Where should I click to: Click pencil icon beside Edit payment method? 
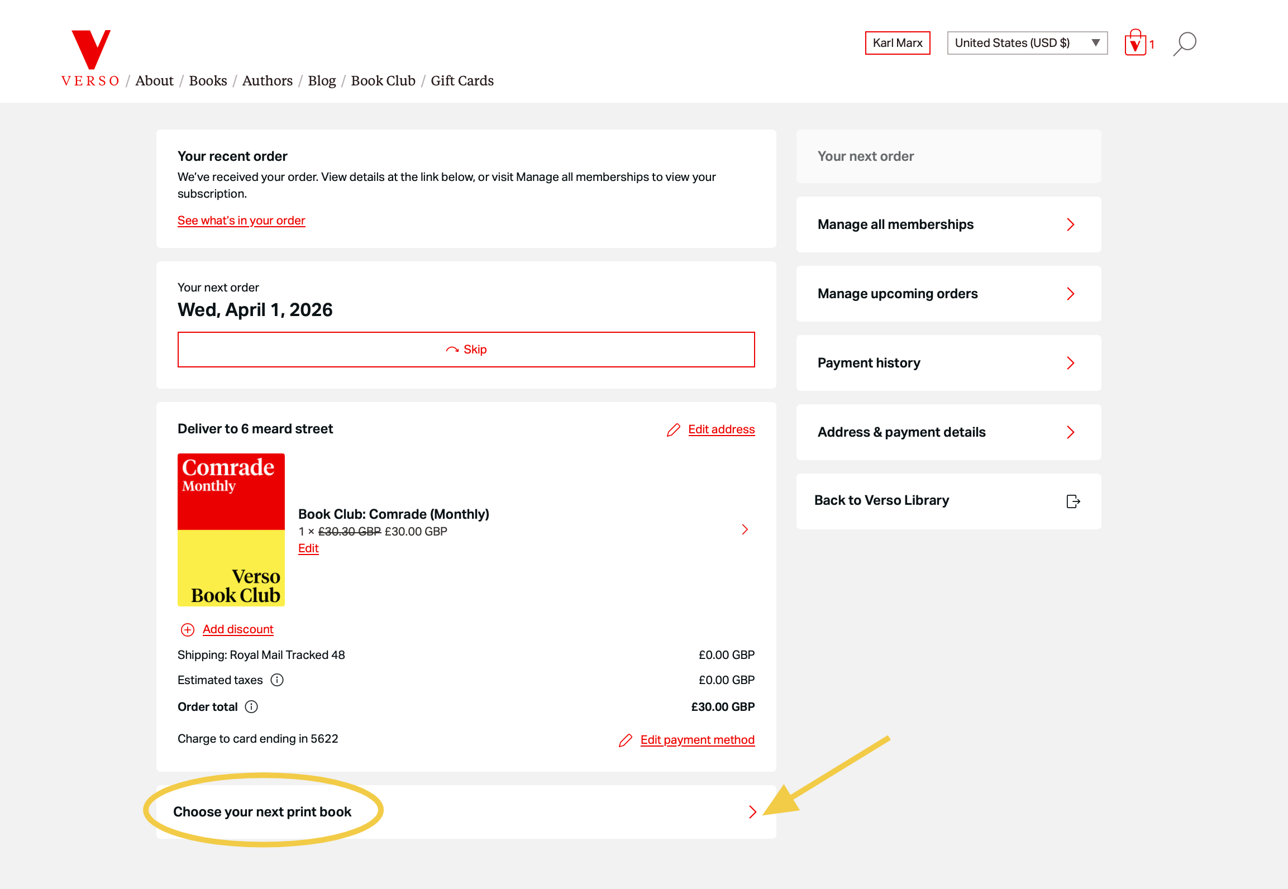tap(626, 740)
